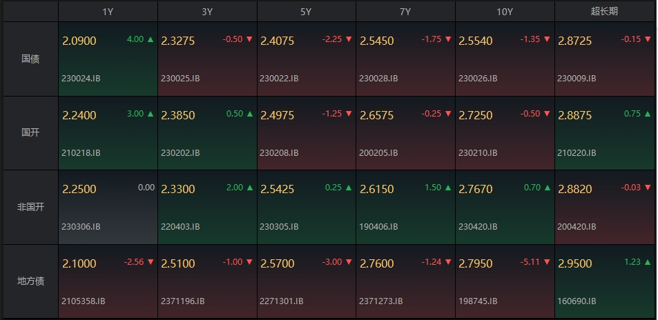Click the green up arrow in 非国开 7Y cell
Viewport: 658px width, 320px height.
448,188
